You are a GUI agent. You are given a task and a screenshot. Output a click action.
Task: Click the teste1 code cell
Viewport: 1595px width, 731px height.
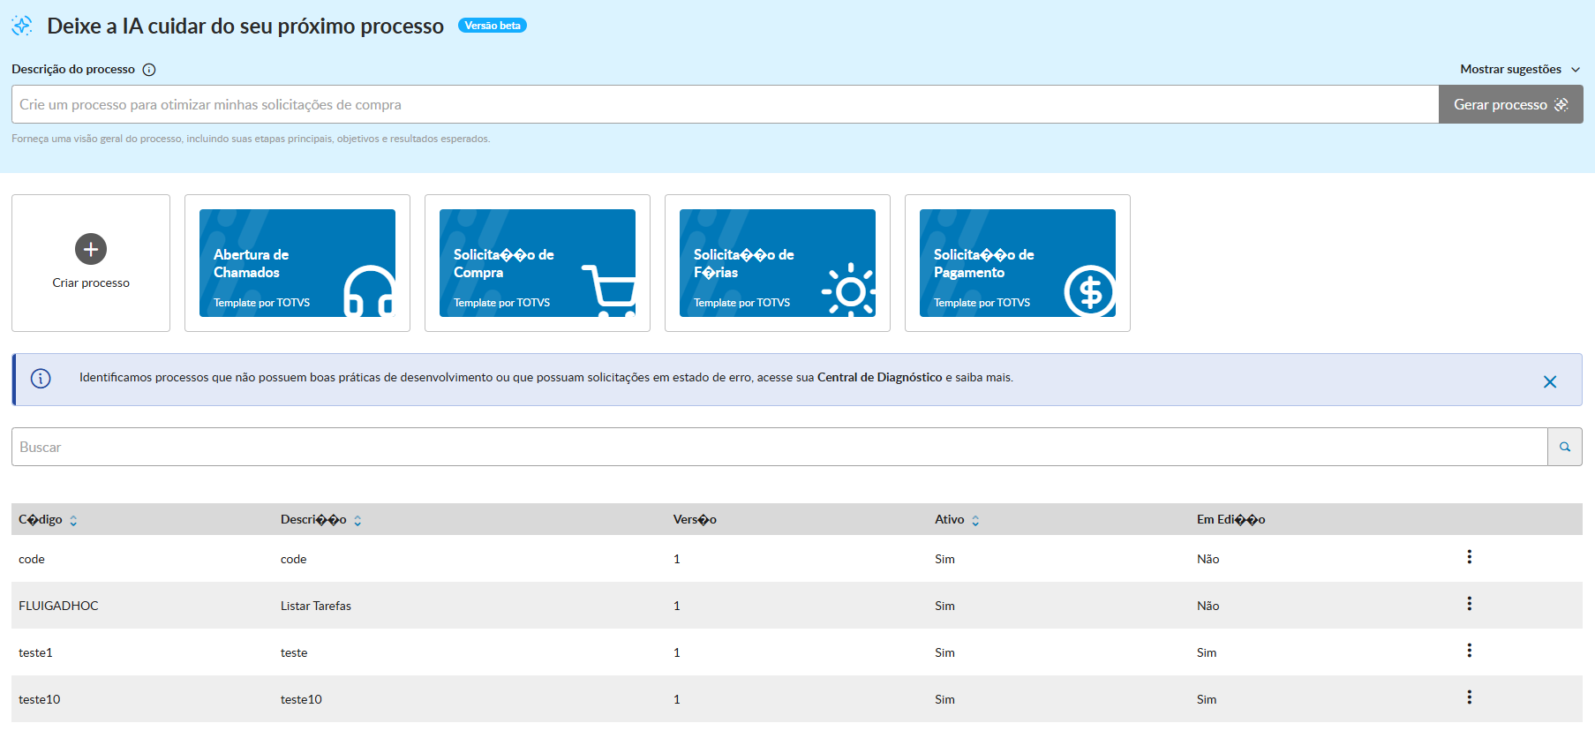point(35,652)
